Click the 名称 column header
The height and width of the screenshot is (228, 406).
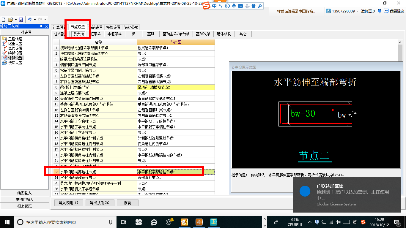pos(98,42)
